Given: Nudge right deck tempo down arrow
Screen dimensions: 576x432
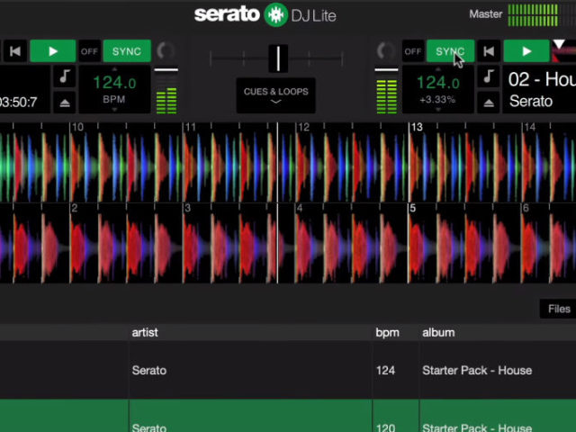Looking at the screenshot, I should [437, 110].
